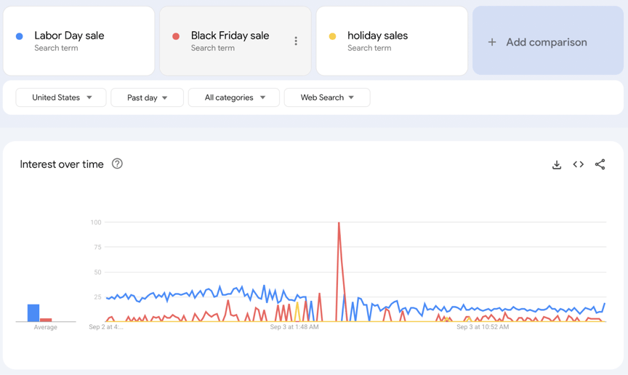Click the Sep 3 at 10:52 AM axis label
Screen dimensions: 628x375
pyautogui.click(x=483, y=327)
